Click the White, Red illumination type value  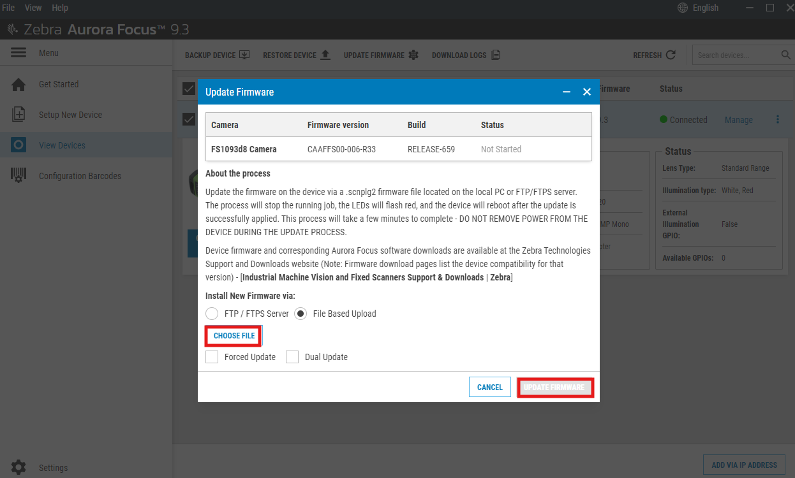[739, 191]
